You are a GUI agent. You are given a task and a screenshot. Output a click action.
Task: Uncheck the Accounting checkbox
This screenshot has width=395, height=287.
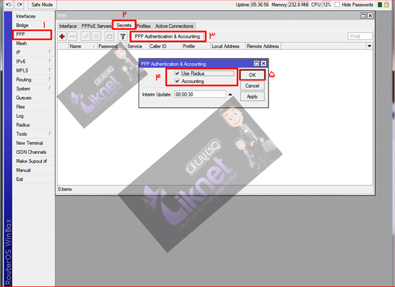click(x=177, y=81)
